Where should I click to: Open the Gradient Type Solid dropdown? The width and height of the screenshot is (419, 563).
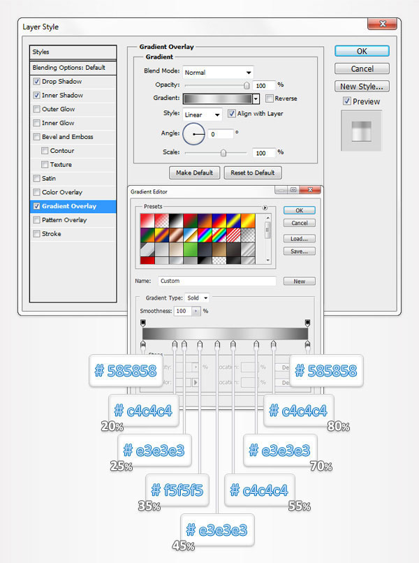click(197, 298)
